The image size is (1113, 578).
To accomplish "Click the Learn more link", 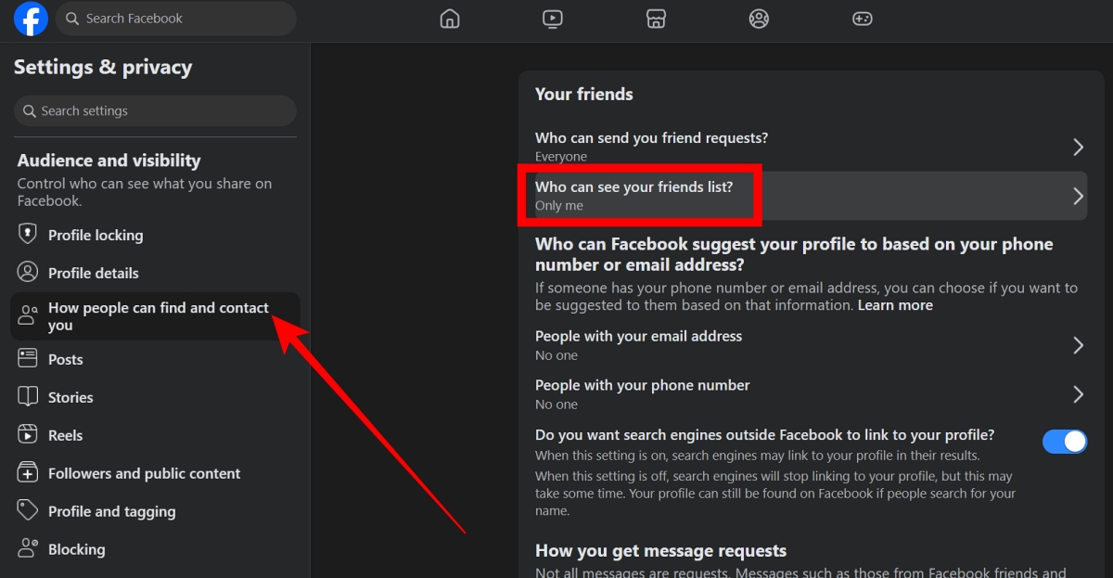I will click(x=895, y=305).
